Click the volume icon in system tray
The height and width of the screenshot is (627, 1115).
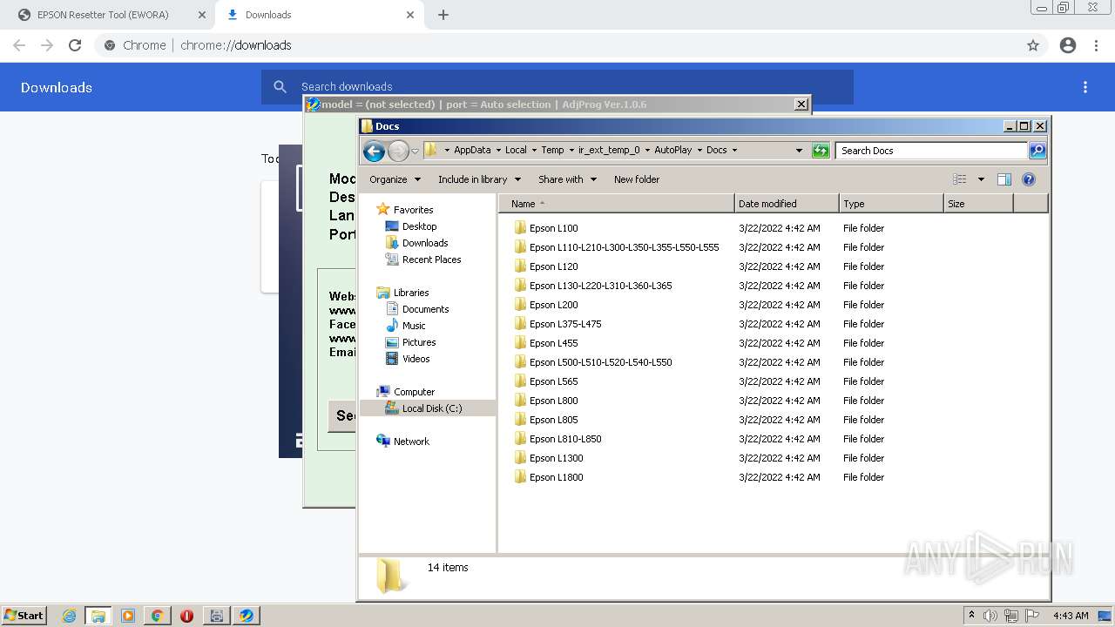click(990, 616)
